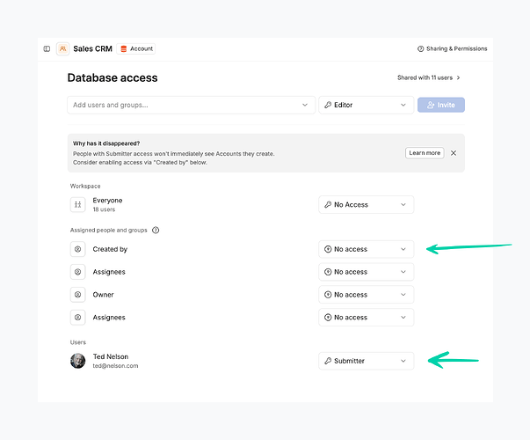This screenshot has height=440, width=530.
Task: Click the Invite button
Action: (x=441, y=105)
